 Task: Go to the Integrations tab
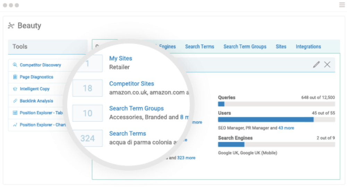(x=308, y=46)
